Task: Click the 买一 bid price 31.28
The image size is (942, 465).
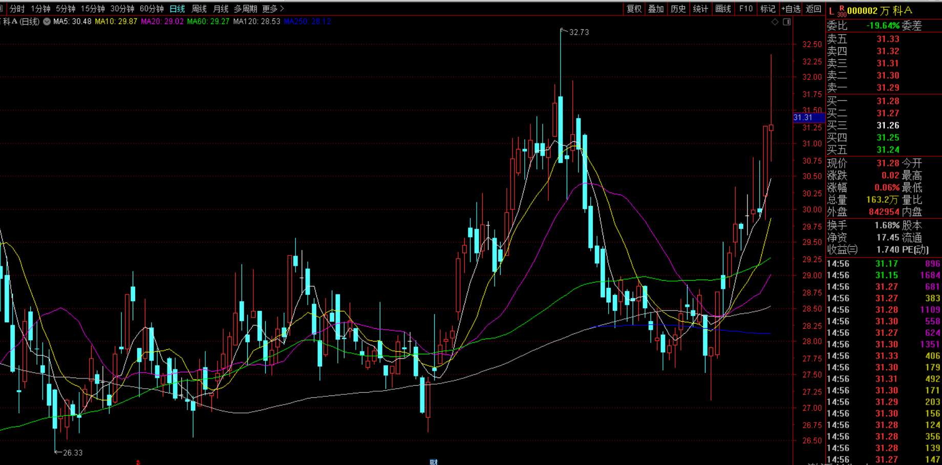Action: pyautogui.click(x=888, y=101)
